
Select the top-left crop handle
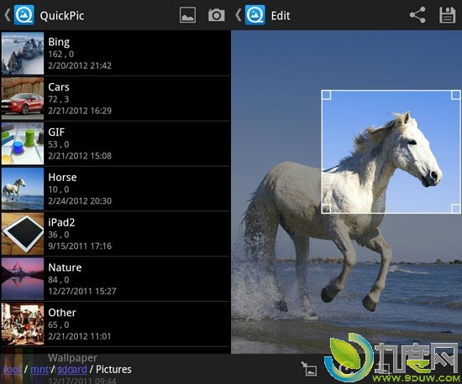[x=326, y=95]
